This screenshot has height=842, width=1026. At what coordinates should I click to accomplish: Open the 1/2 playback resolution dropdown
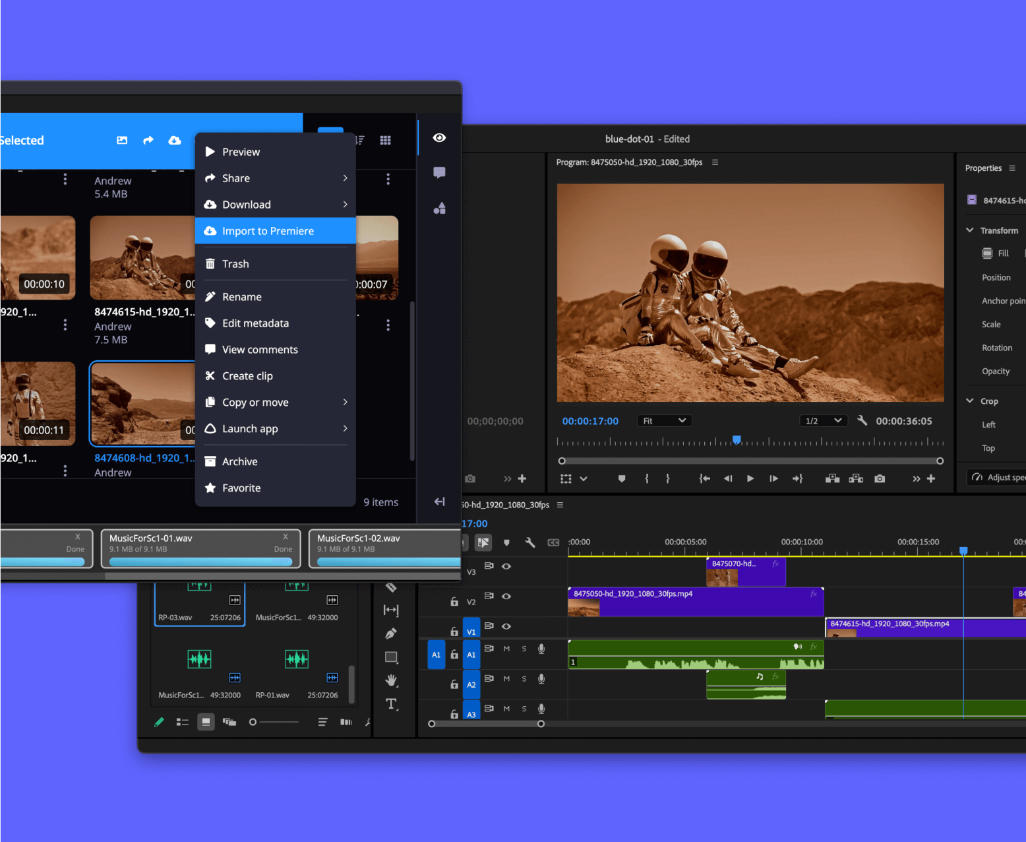point(823,421)
